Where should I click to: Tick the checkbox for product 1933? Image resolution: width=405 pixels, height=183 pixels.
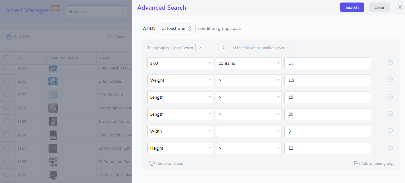7,67
